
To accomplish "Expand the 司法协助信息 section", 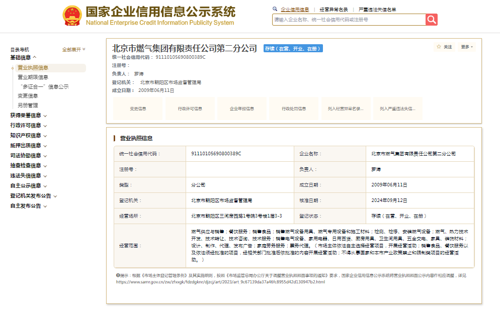I will coord(29,156).
